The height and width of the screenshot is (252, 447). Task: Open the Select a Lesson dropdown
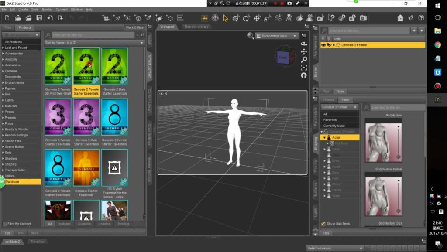335,249
